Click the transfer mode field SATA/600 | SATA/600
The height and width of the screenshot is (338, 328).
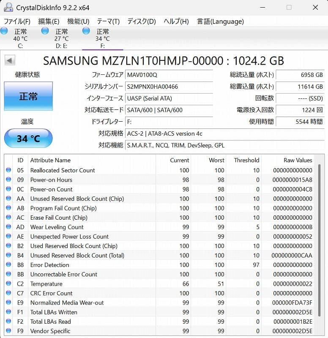point(169,110)
